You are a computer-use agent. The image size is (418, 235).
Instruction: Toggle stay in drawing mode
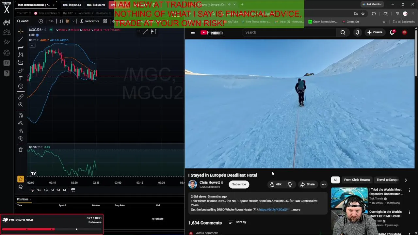(x=21, y=123)
